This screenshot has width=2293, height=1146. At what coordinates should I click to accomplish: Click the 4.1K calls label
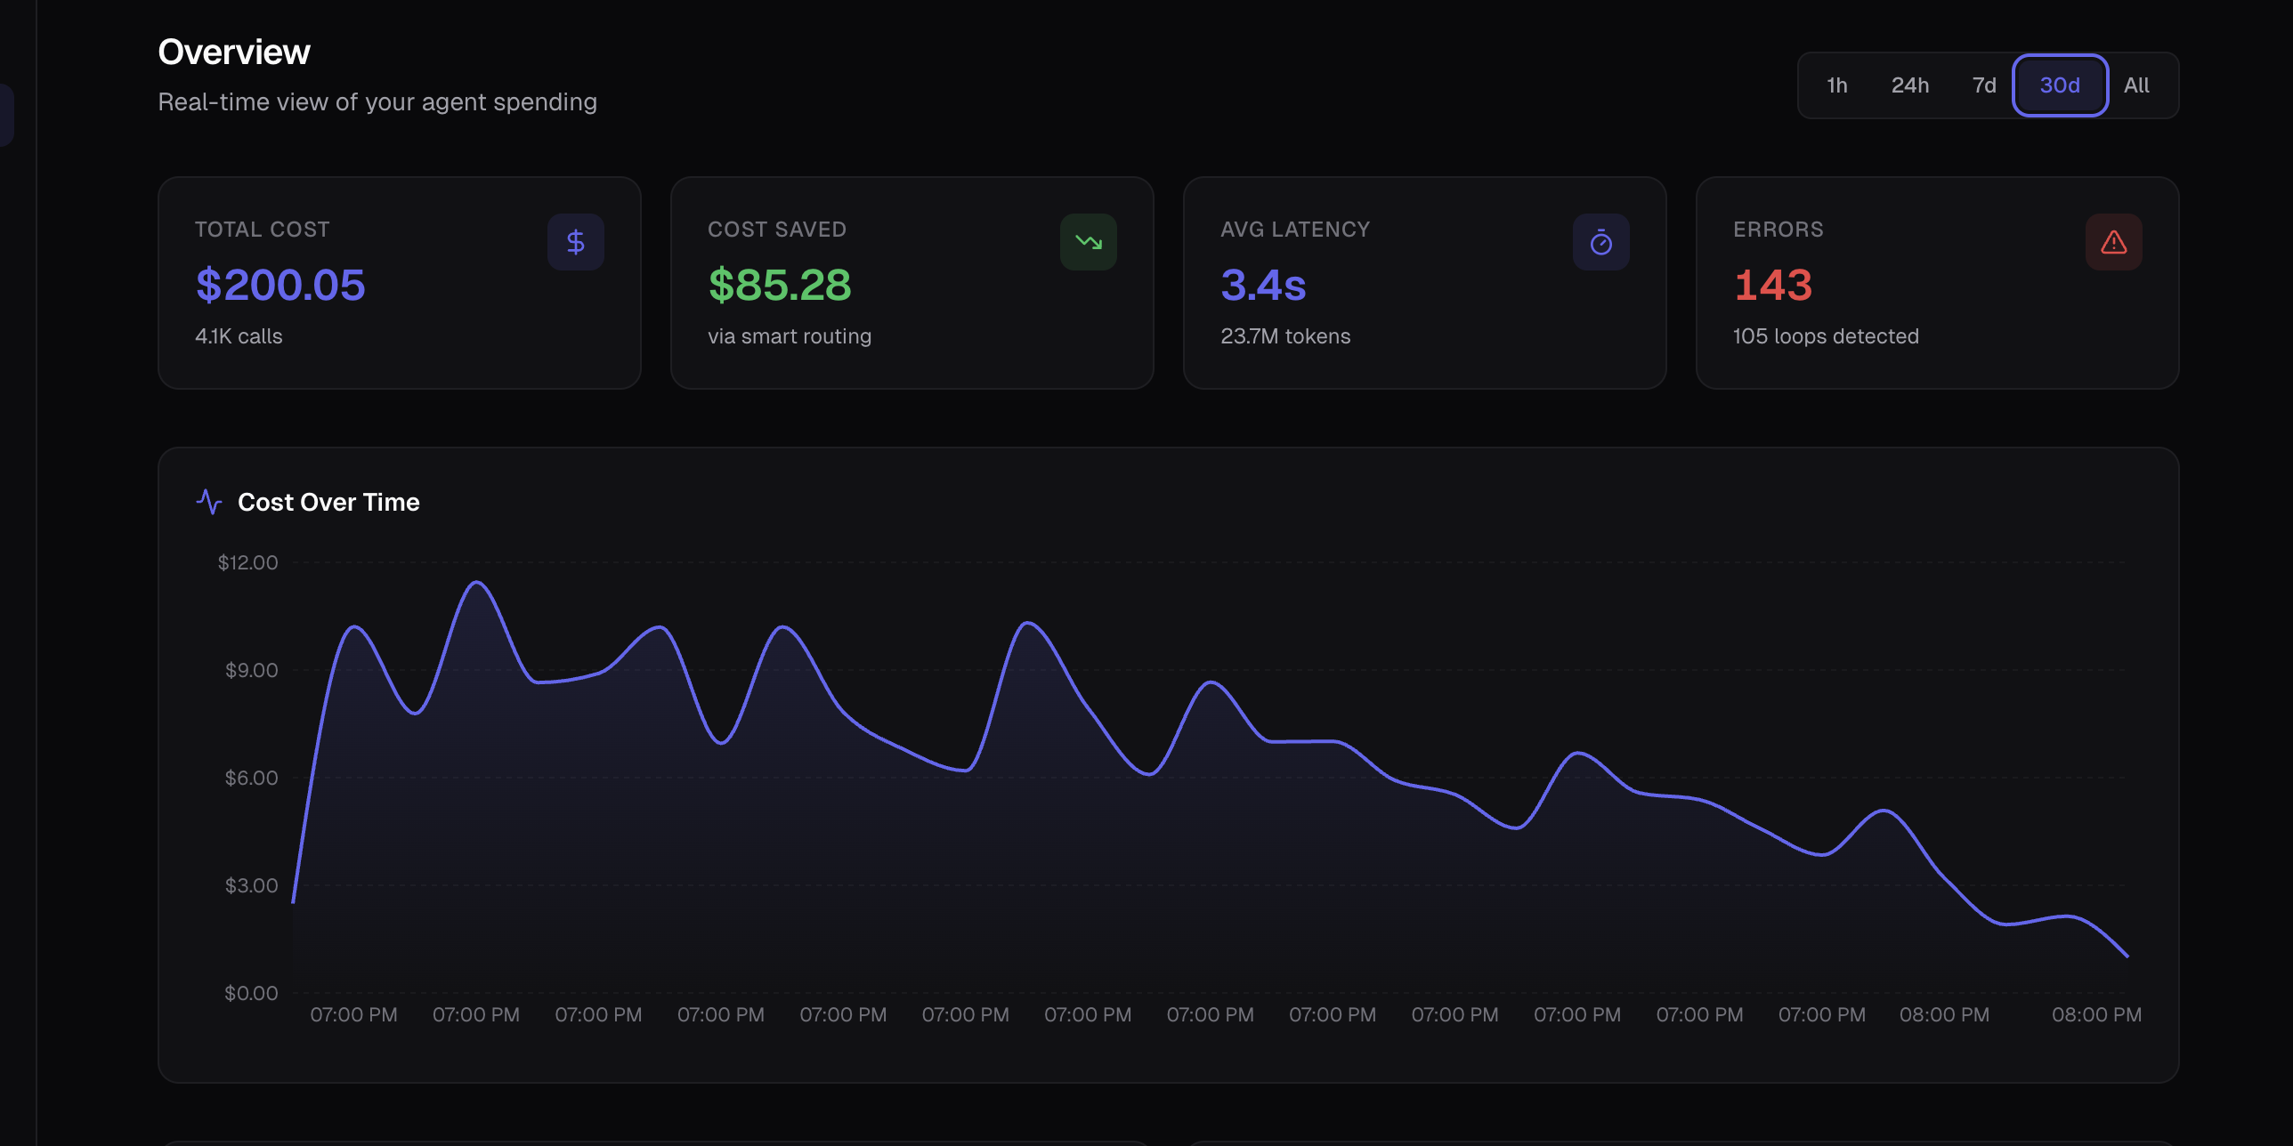click(239, 336)
